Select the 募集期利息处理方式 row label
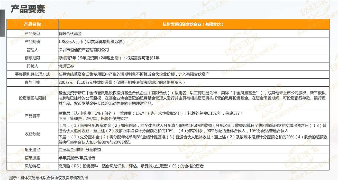This screenshot has width=338, height=180. click(x=32, y=75)
